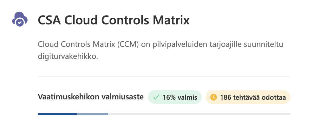Click the horizontal divider below the description
Viewport: 314px width, 138px height.
point(164,77)
